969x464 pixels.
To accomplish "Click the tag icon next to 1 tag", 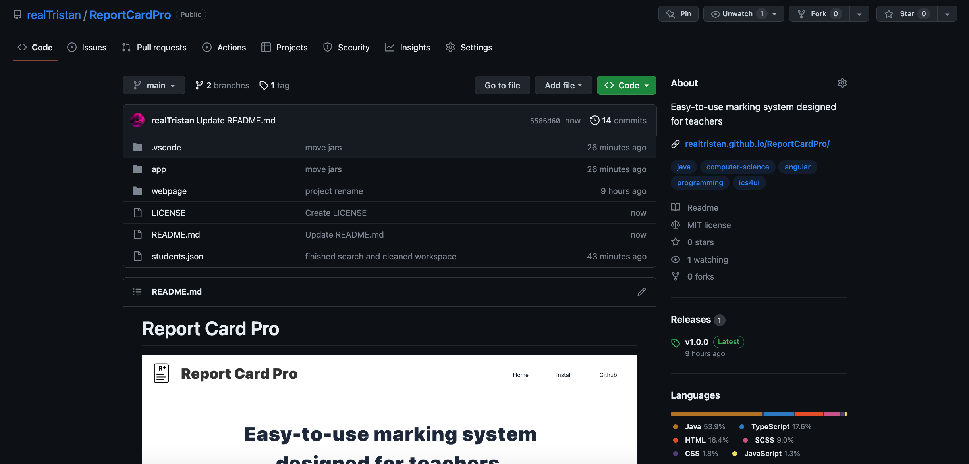I will coord(263,85).
